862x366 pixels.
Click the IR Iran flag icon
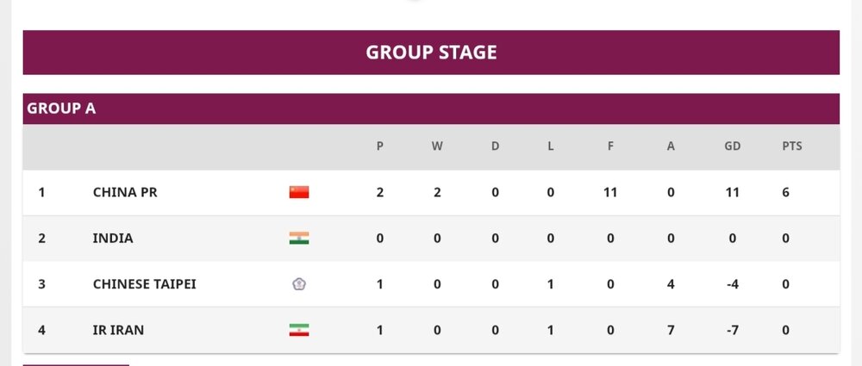pos(299,330)
